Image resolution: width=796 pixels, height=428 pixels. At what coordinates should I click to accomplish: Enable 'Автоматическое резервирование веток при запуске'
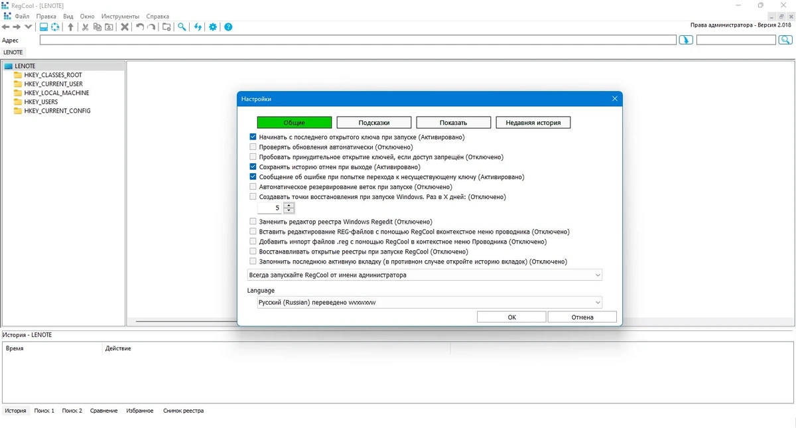tap(253, 187)
